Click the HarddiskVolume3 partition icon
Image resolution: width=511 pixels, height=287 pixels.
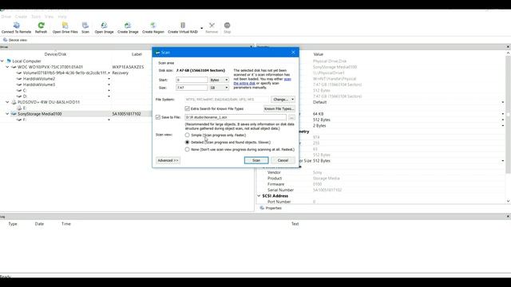(x=19, y=85)
